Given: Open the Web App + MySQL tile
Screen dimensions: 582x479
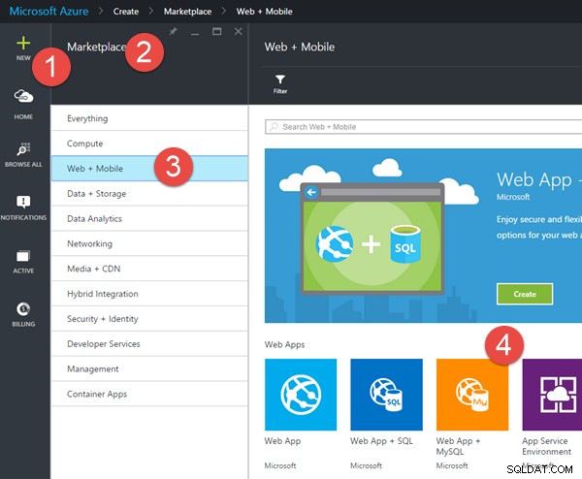Looking at the screenshot, I should coord(472,395).
